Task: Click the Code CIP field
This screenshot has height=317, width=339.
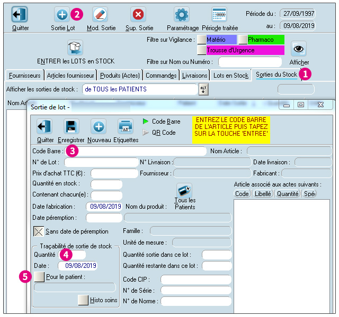Action: (196, 279)
